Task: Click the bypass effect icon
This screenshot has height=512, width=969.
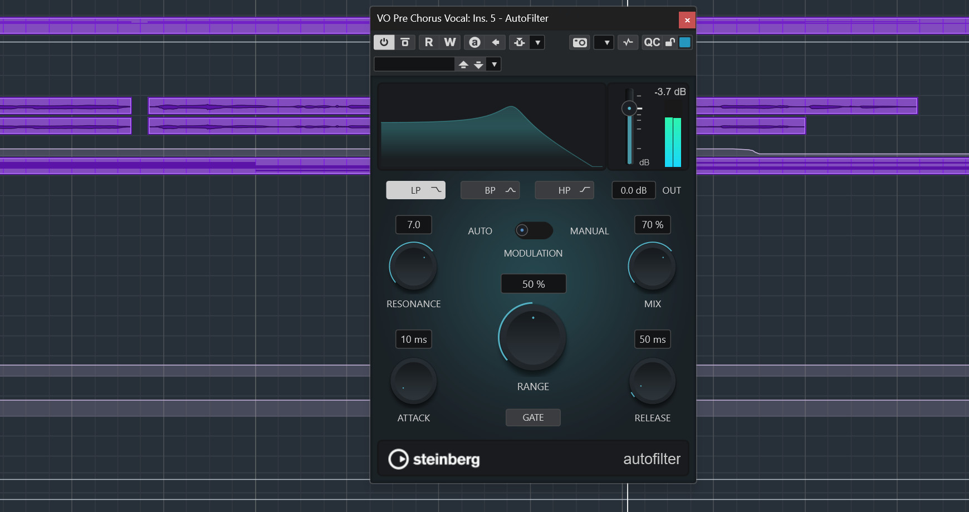Action: pos(405,42)
